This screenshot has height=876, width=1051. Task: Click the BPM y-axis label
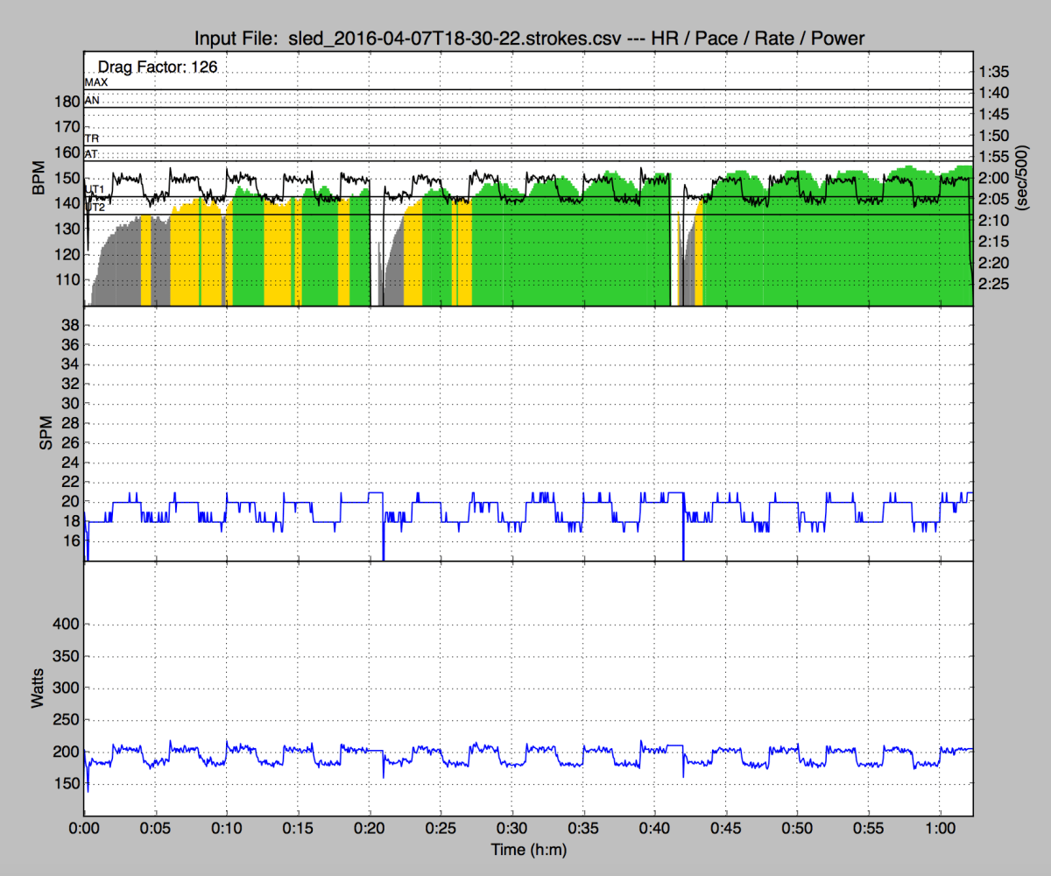(x=39, y=178)
